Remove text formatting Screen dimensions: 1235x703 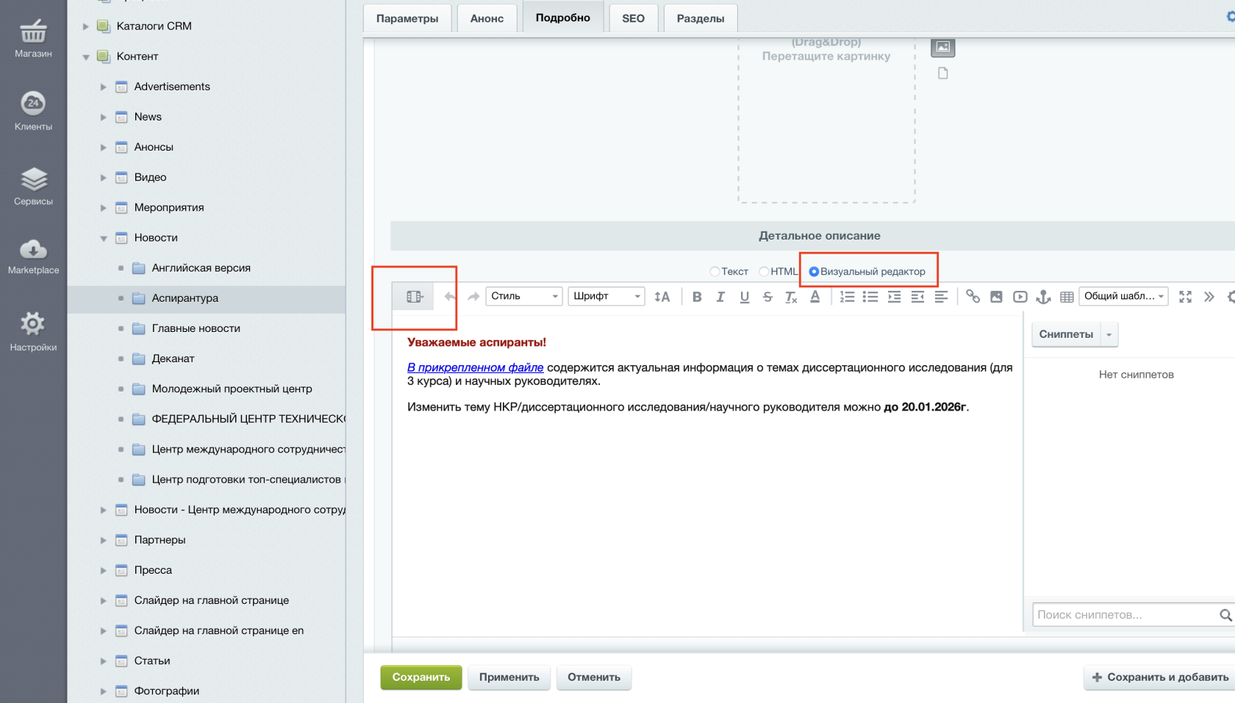[x=791, y=297]
